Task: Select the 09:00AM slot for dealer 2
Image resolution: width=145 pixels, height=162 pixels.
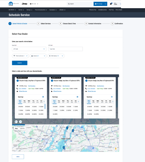Action: (x=55, y=107)
